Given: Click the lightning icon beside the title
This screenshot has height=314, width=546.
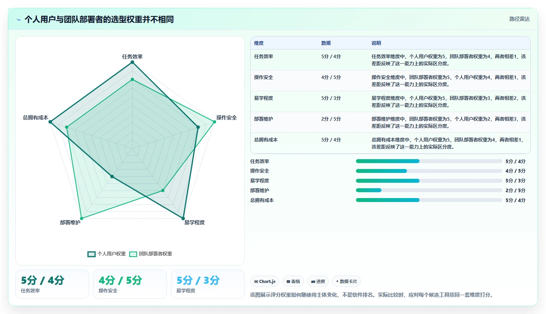Looking at the screenshot, I should point(19,20).
